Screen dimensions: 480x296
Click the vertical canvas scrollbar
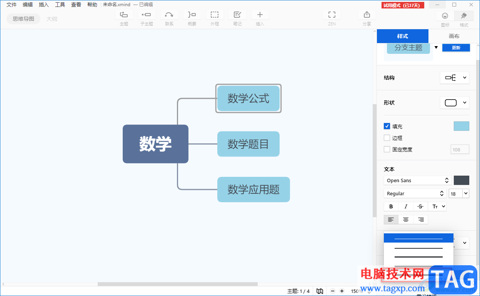pos(375,160)
